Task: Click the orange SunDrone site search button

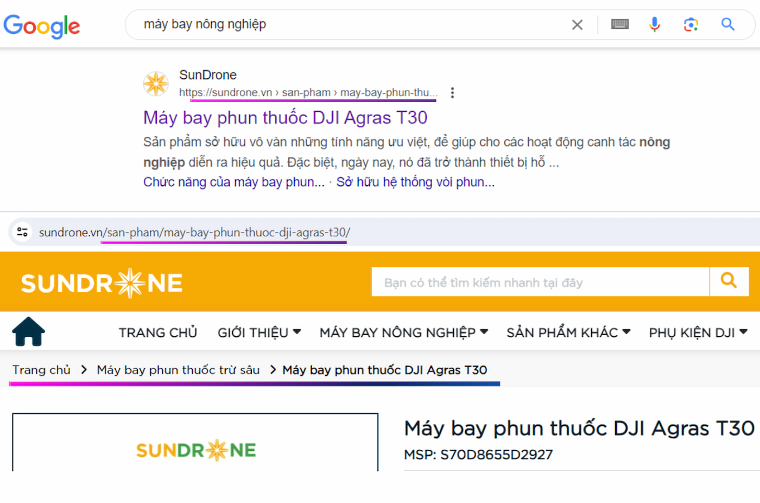Action: 729,281
